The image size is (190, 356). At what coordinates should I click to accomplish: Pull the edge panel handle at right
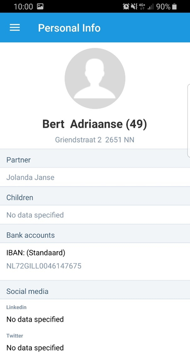pyautogui.click(x=189, y=120)
